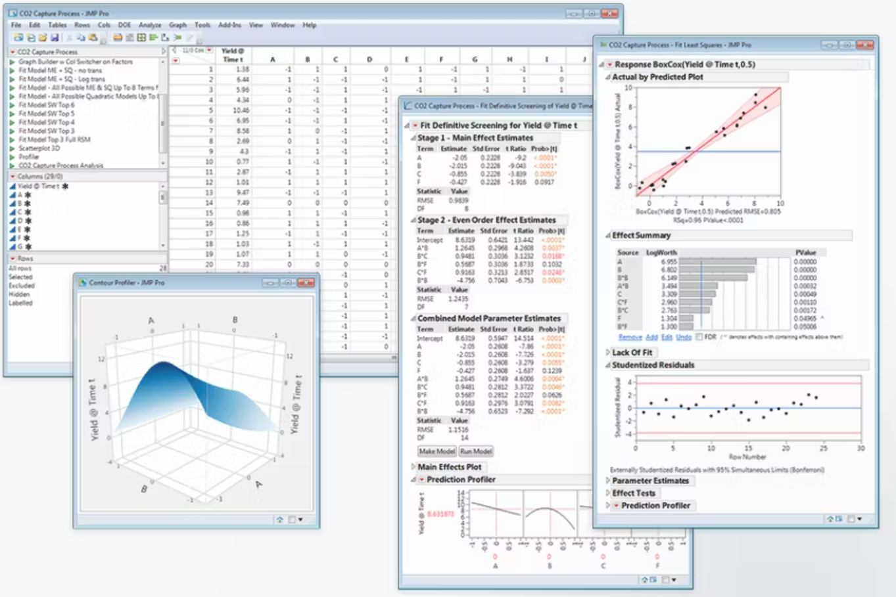This screenshot has width=896, height=597.
Task: Open red triangle for Fit Definitive Screening report
Action: [415, 125]
